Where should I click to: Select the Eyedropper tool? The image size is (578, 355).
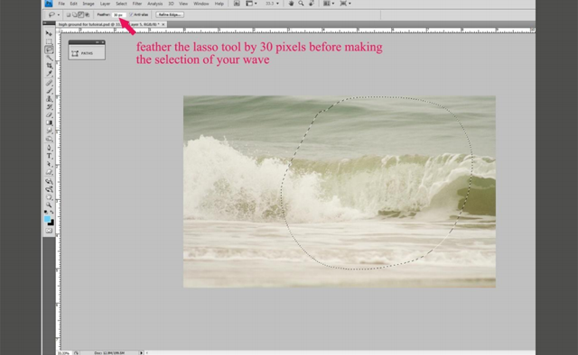[x=49, y=74]
